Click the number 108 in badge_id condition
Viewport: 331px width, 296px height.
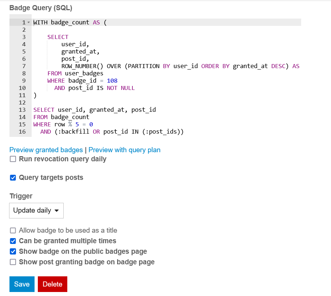point(112,81)
